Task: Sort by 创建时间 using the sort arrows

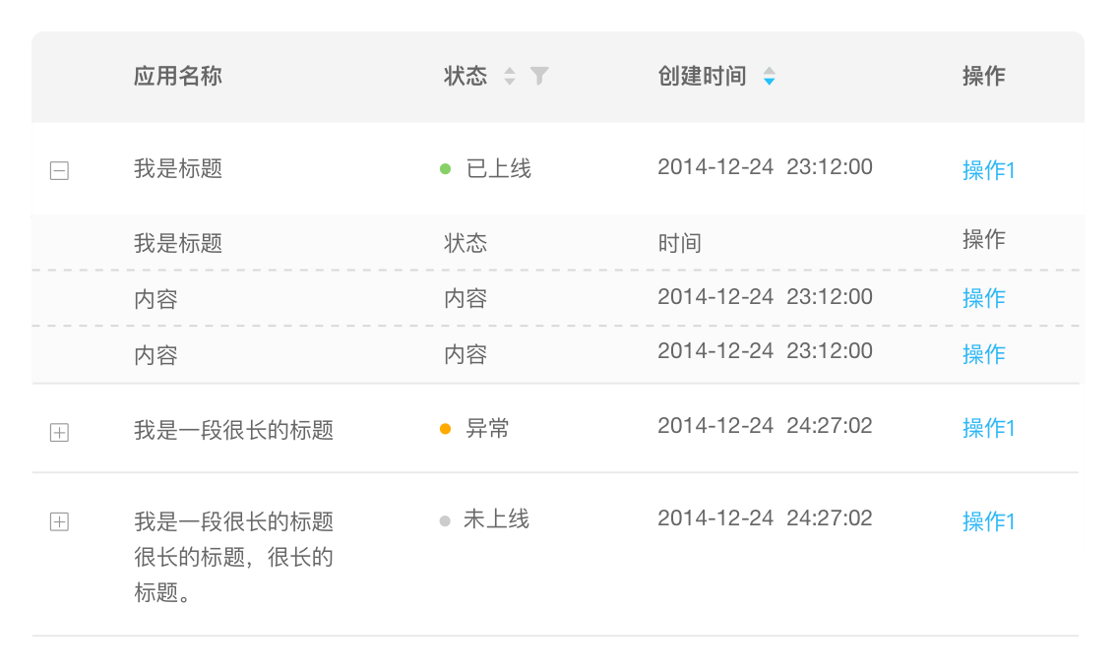Action: pos(770,76)
